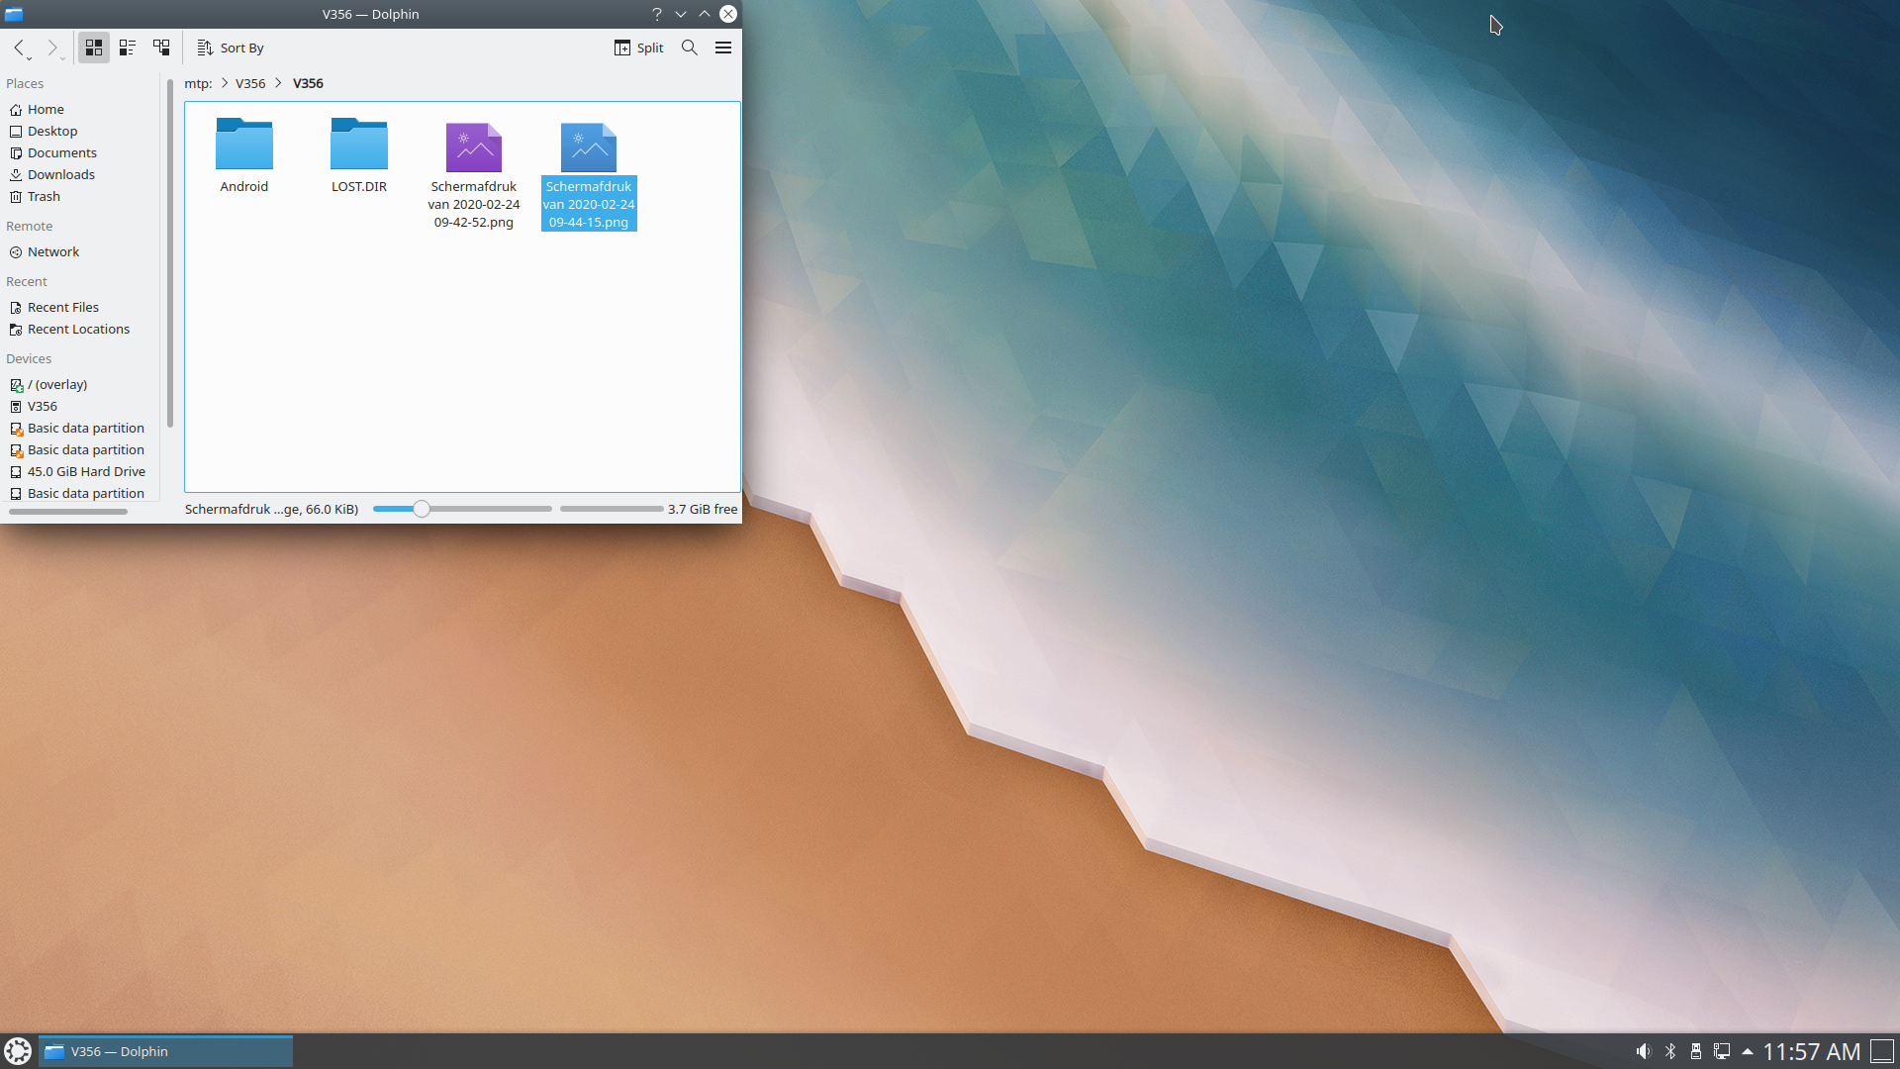The height and width of the screenshot is (1069, 1900).
Task: Switch to Compact view mode
Action: [x=128, y=48]
